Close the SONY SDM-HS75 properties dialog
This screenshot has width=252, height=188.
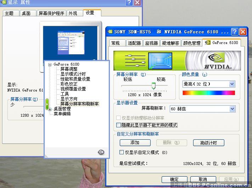(243, 32)
